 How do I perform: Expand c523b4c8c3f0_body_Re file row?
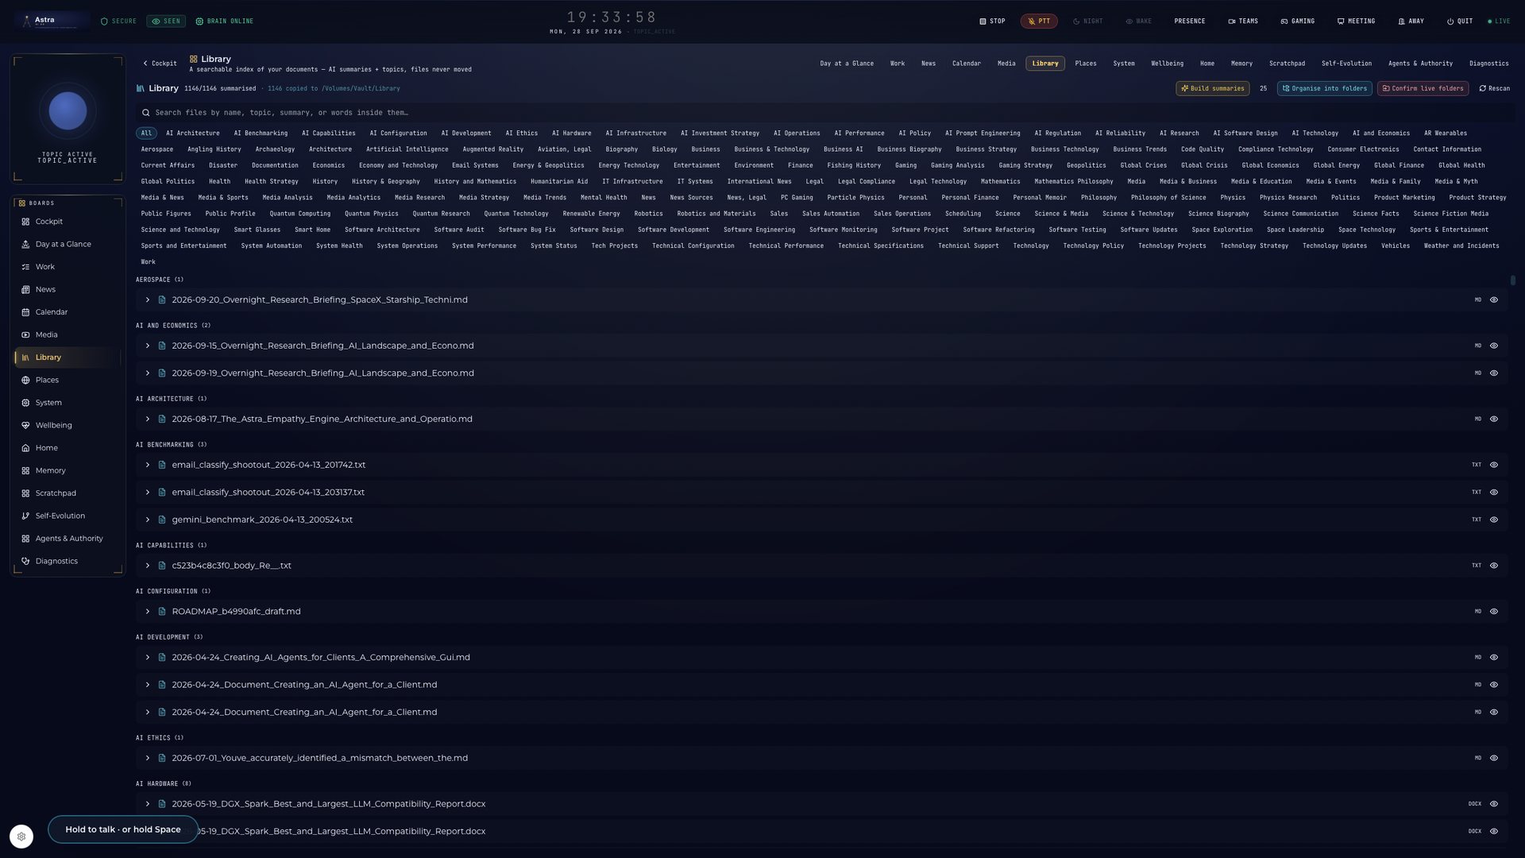148,566
